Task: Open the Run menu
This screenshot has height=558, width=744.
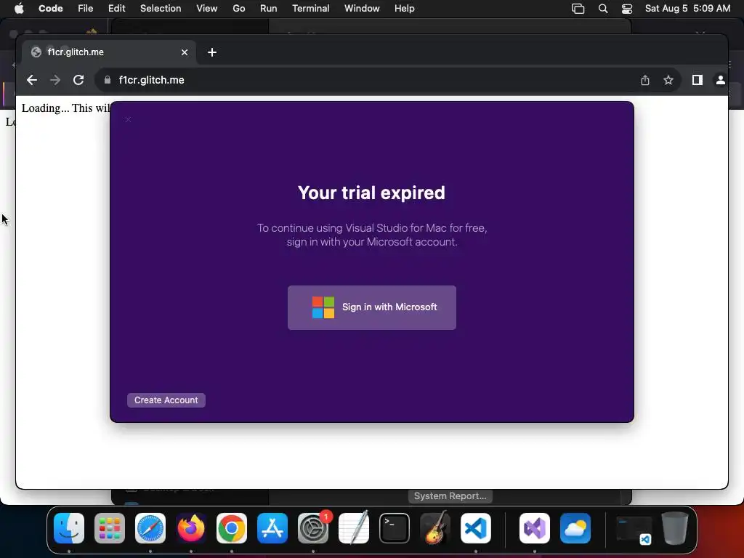Action: [269, 9]
